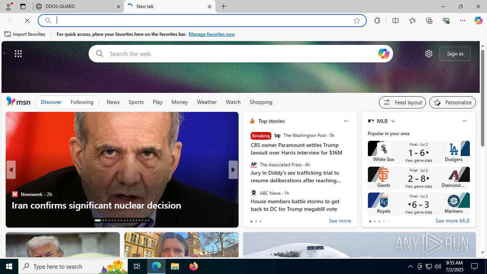Open Top stories more options menu
The height and width of the screenshot is (274, 487).
tap(345, 121)
